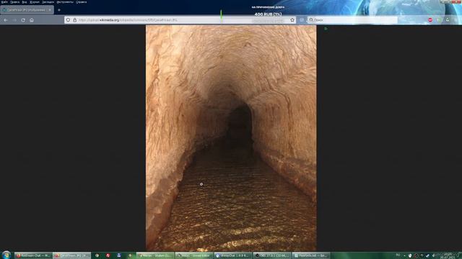Switch to the chat 1.9.9 taskbar window
Image resolution: width=462 pixels, height=259 pixels.
[x=233, y=255]
